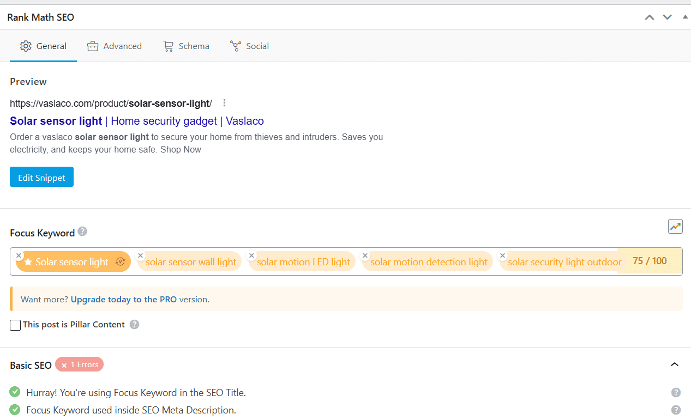
Task: Move the Rank Math SEO metabox up
Action: (x=649, y=17)
